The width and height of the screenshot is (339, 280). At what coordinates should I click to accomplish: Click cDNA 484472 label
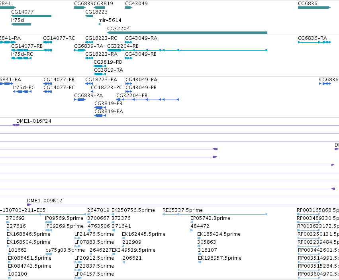click(x=200, y=226)
